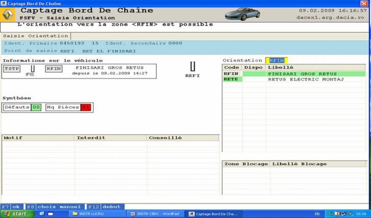Select the RETE row code cell

click(232, 79)
